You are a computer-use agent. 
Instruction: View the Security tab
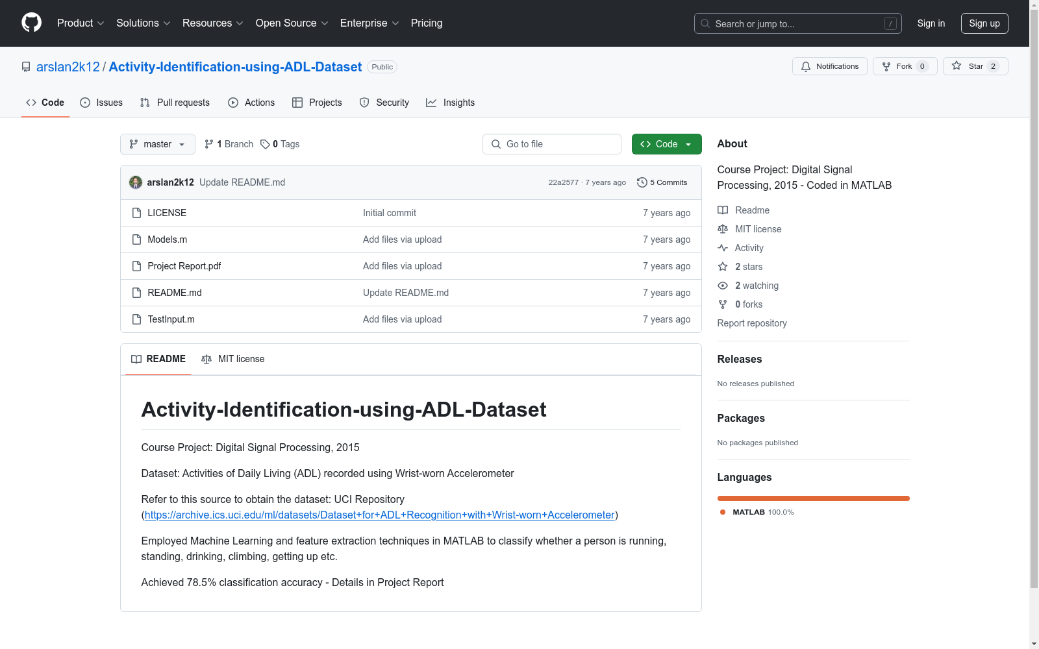(384, 103)
